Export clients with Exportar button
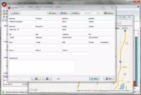 tap(109, 13)
